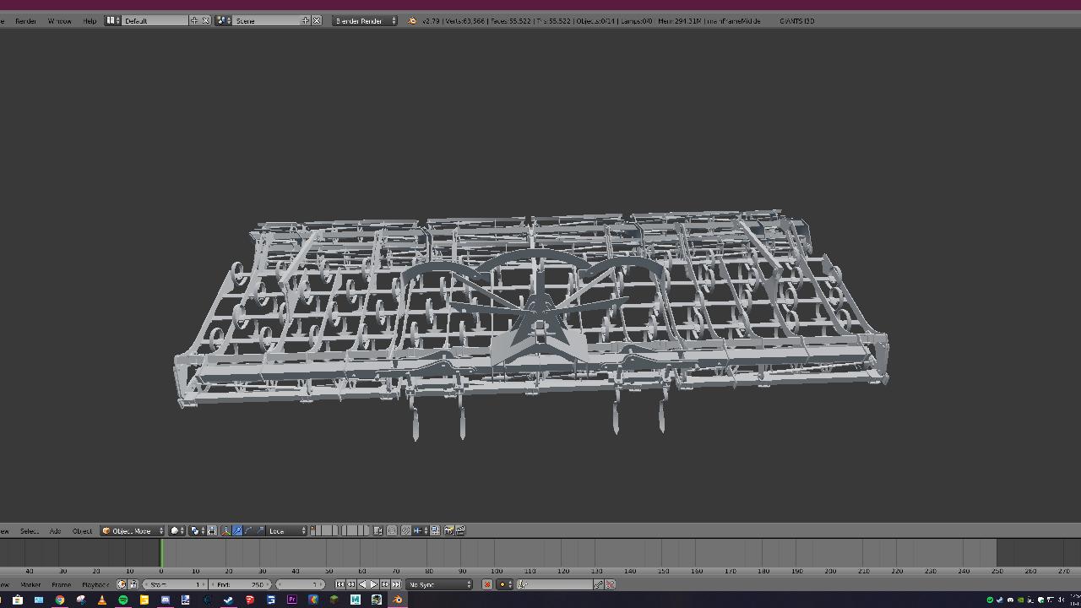Render OpenGL image of viewport

tap(448, 530)
